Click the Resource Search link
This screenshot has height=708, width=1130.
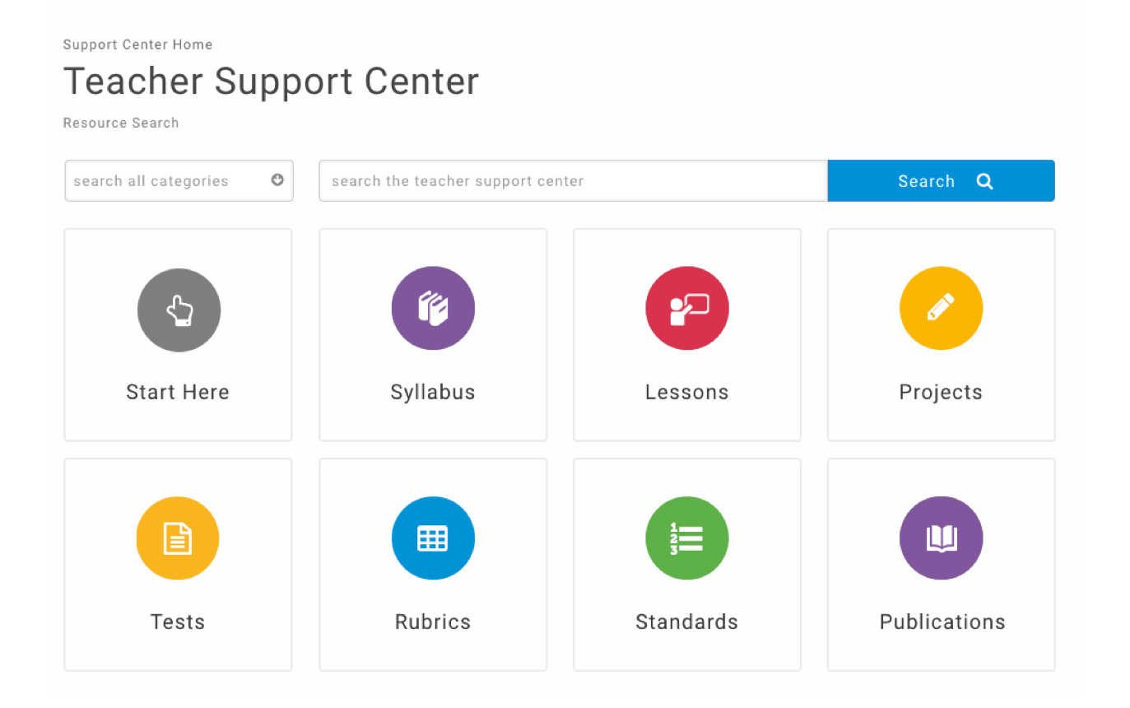(x=121, y=123)
